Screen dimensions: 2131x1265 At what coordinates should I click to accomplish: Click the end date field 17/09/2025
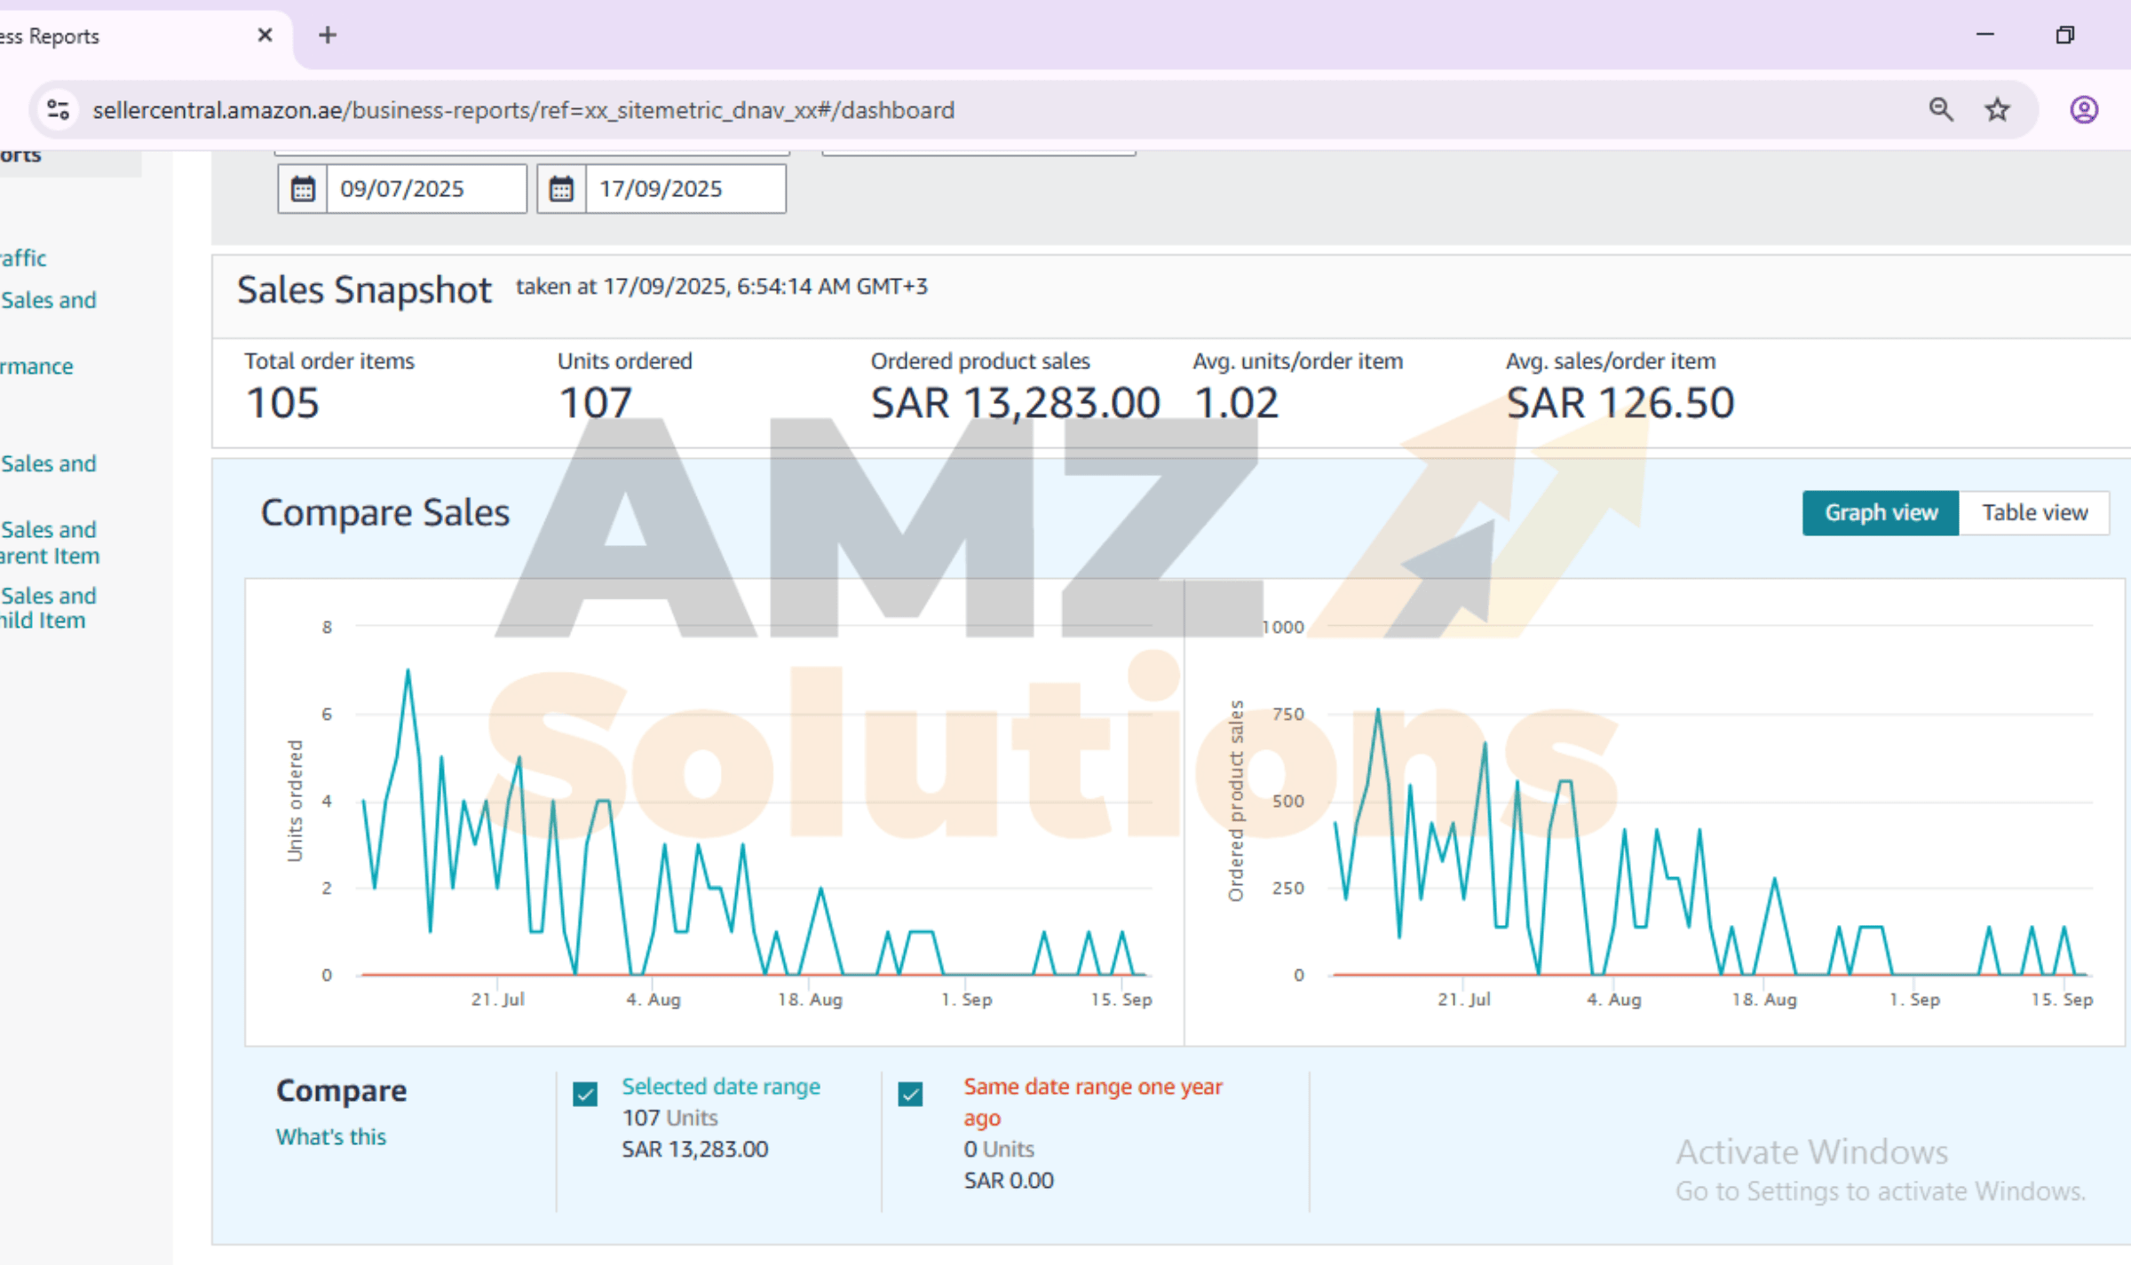pos(685,189)
